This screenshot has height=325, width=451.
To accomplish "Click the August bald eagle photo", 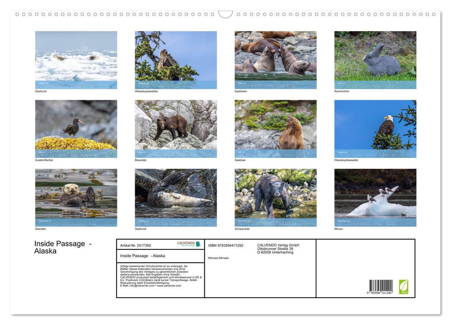I will (375, 129).
